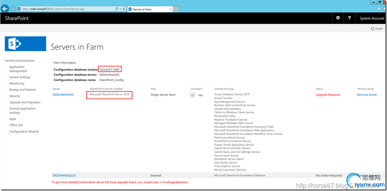
Task: Open the Security section
Action: 15,96
